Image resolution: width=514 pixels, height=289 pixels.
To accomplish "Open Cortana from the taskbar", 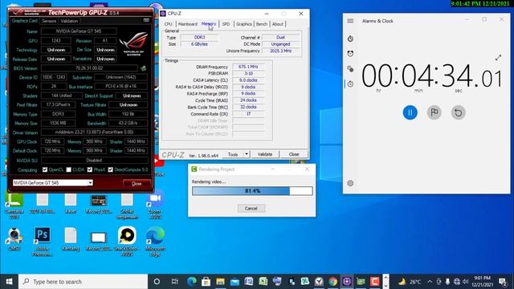I will point(157,282).
